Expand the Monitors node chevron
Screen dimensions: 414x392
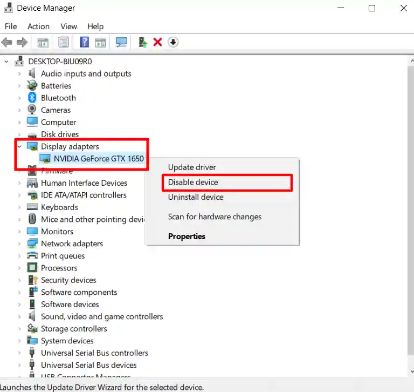pyautogui.click(x=19, y=232)
